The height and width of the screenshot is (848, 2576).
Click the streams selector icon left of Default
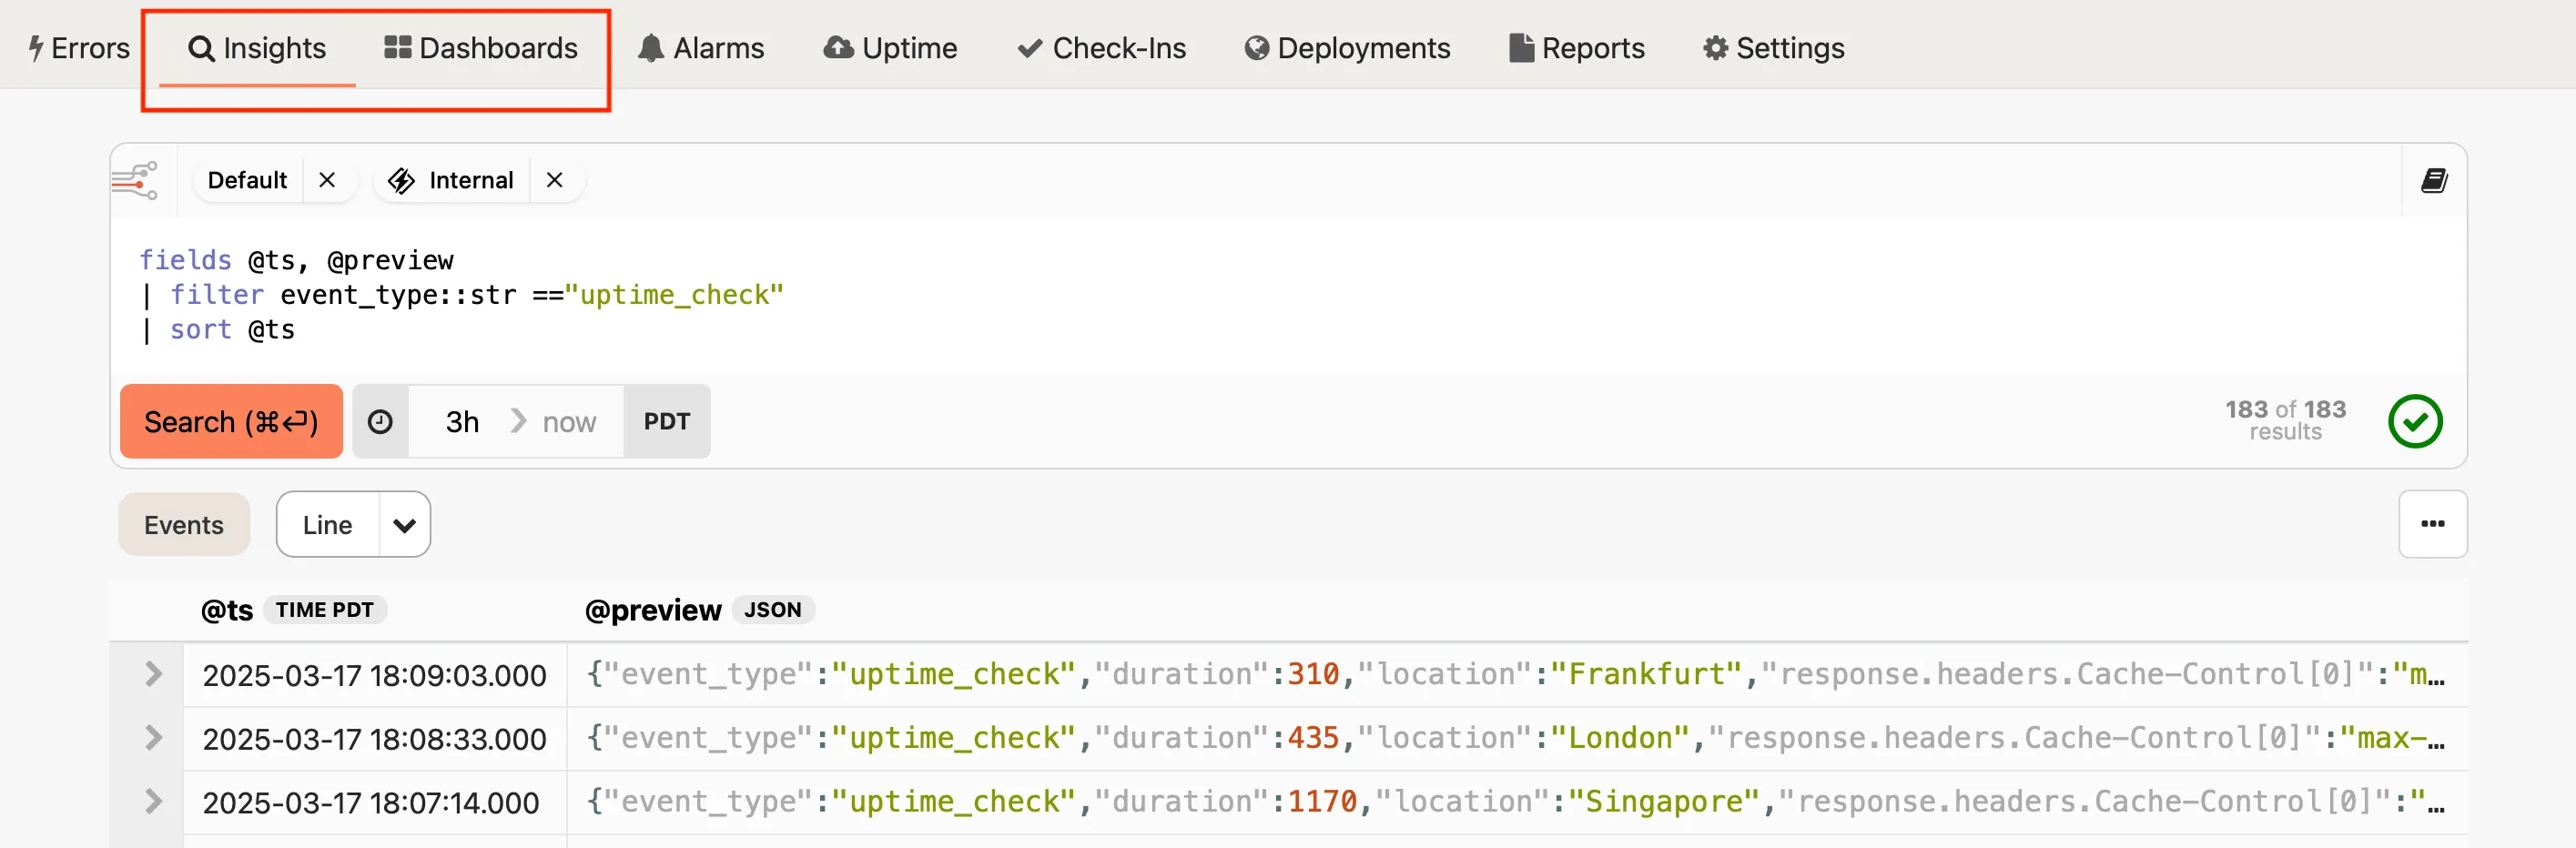[136, 180]
